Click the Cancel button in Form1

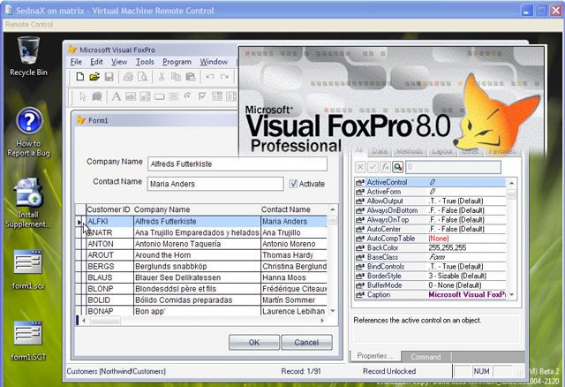point(306,342)
